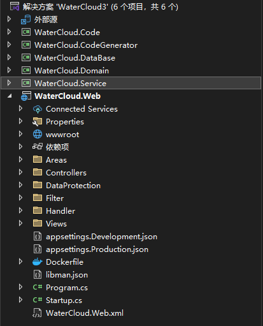Expand the Filter folder arrow

20,198
